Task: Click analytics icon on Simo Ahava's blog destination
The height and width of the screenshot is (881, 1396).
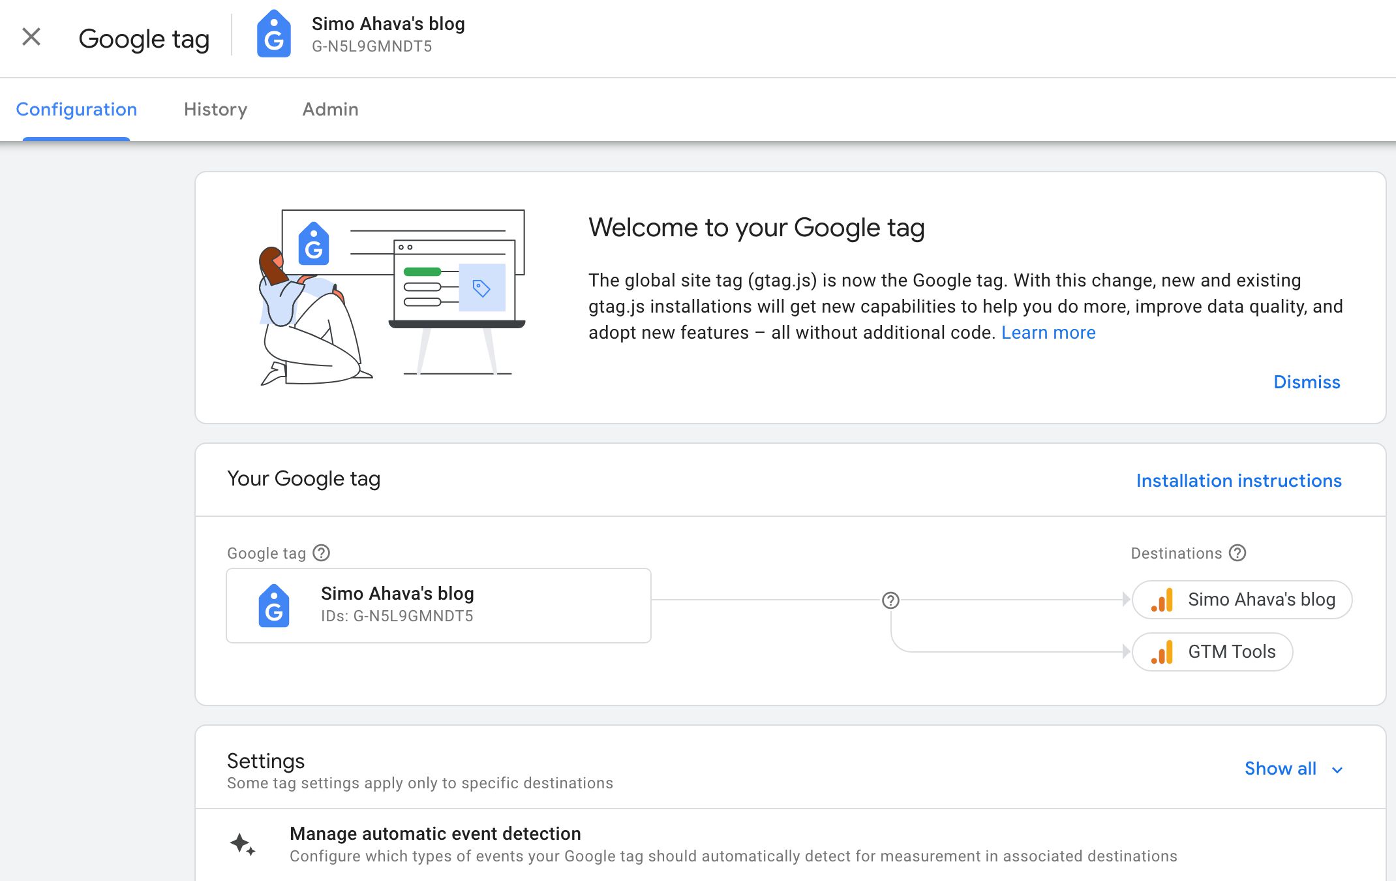Action: (1162, 600)
